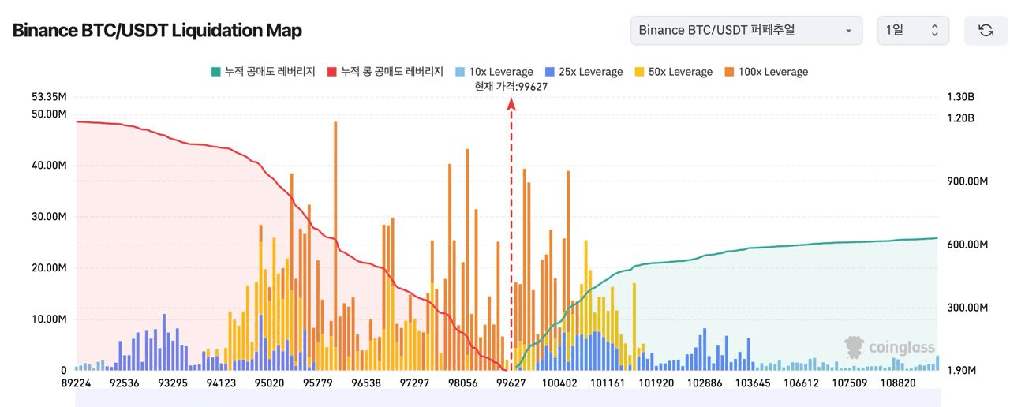The width and height of the screenshot is (1010, 407).
Task: Click right axis value 1.30B
Action: (x=960, y=97)
